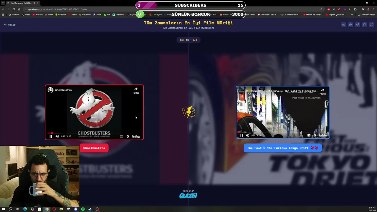The image size is (377, 212).
Task: Open settings gear in Ghostbusters player
Action: (128, 136)
